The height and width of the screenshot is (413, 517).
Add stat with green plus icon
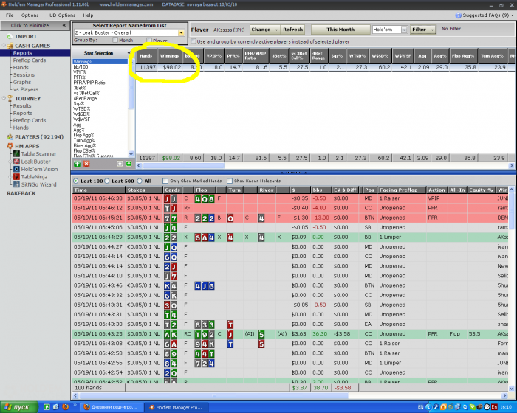[x=77, y=164]
